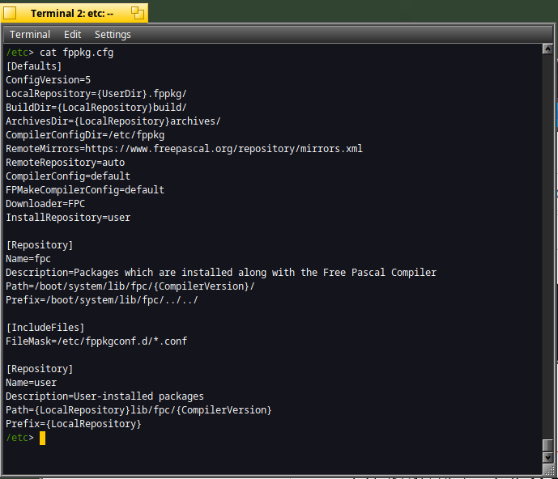Click the empty scrollbar track area
The image size is (558, 479).
coord(547,245)
